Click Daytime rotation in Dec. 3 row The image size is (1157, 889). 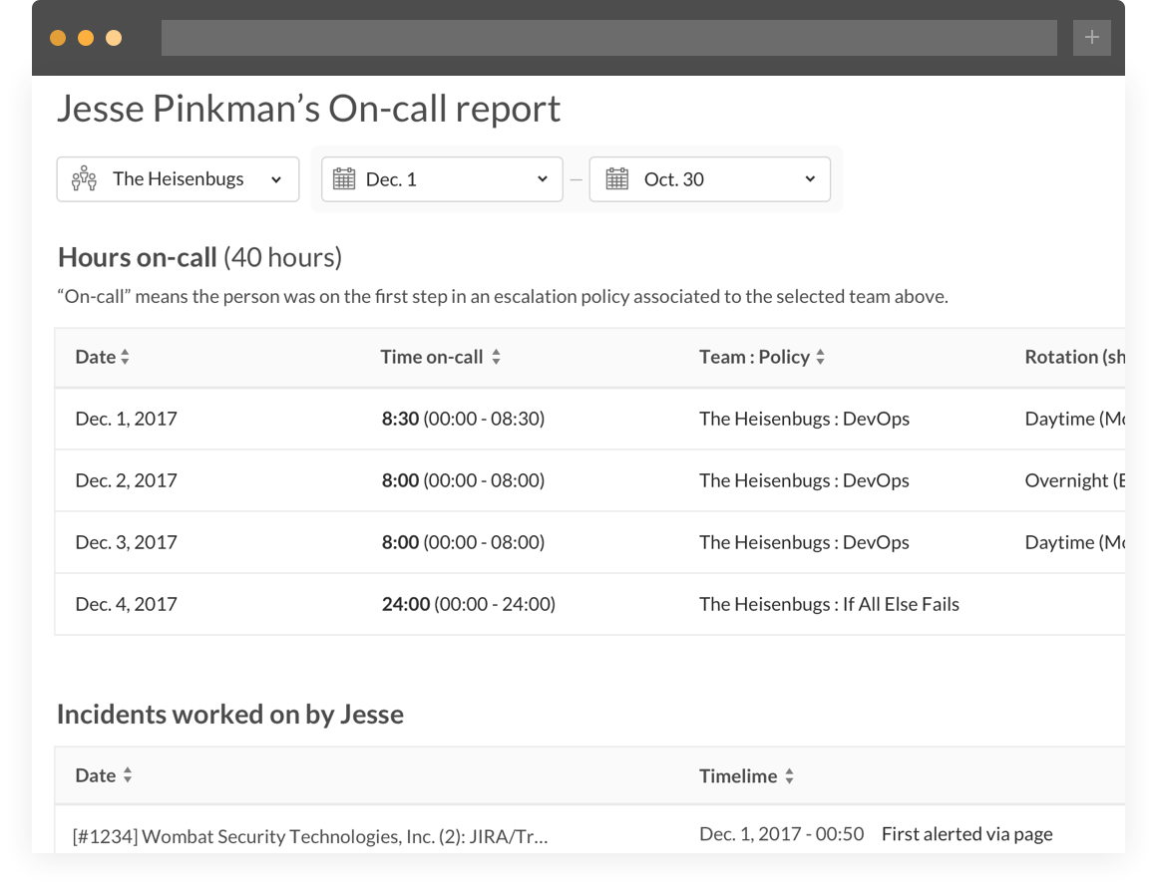pos(1075,542)
